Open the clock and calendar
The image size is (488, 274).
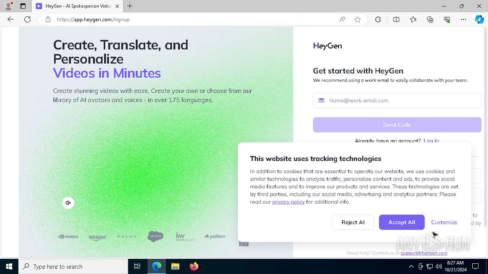click(x=455, y=266)
